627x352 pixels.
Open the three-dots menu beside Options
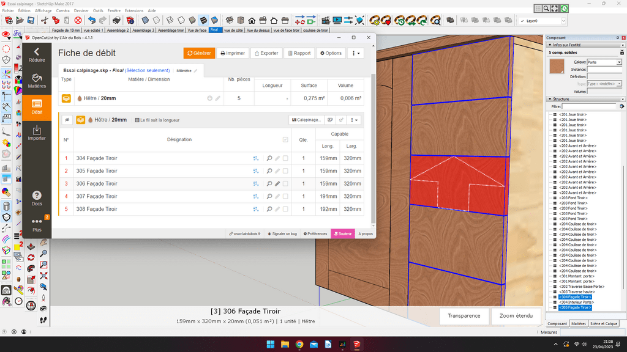(356, 53)
